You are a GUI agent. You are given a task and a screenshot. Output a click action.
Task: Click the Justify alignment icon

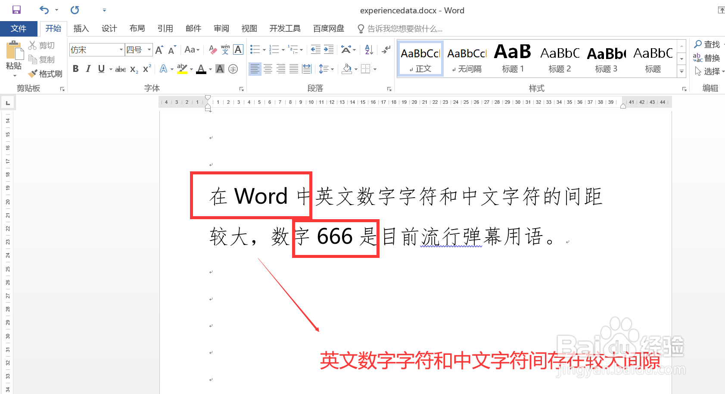tap(294, 69)
